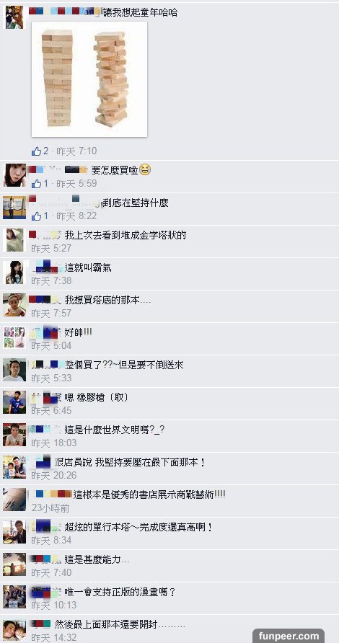Screen dimensions: 339x643
Task: Click the like thumb on 到底在堅持什麼 comment
Action: [x=36, y=216]
